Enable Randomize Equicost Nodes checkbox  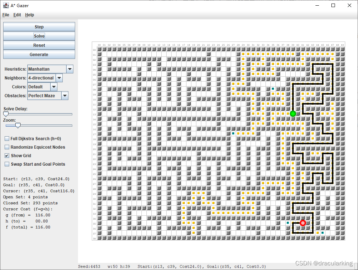7,147
